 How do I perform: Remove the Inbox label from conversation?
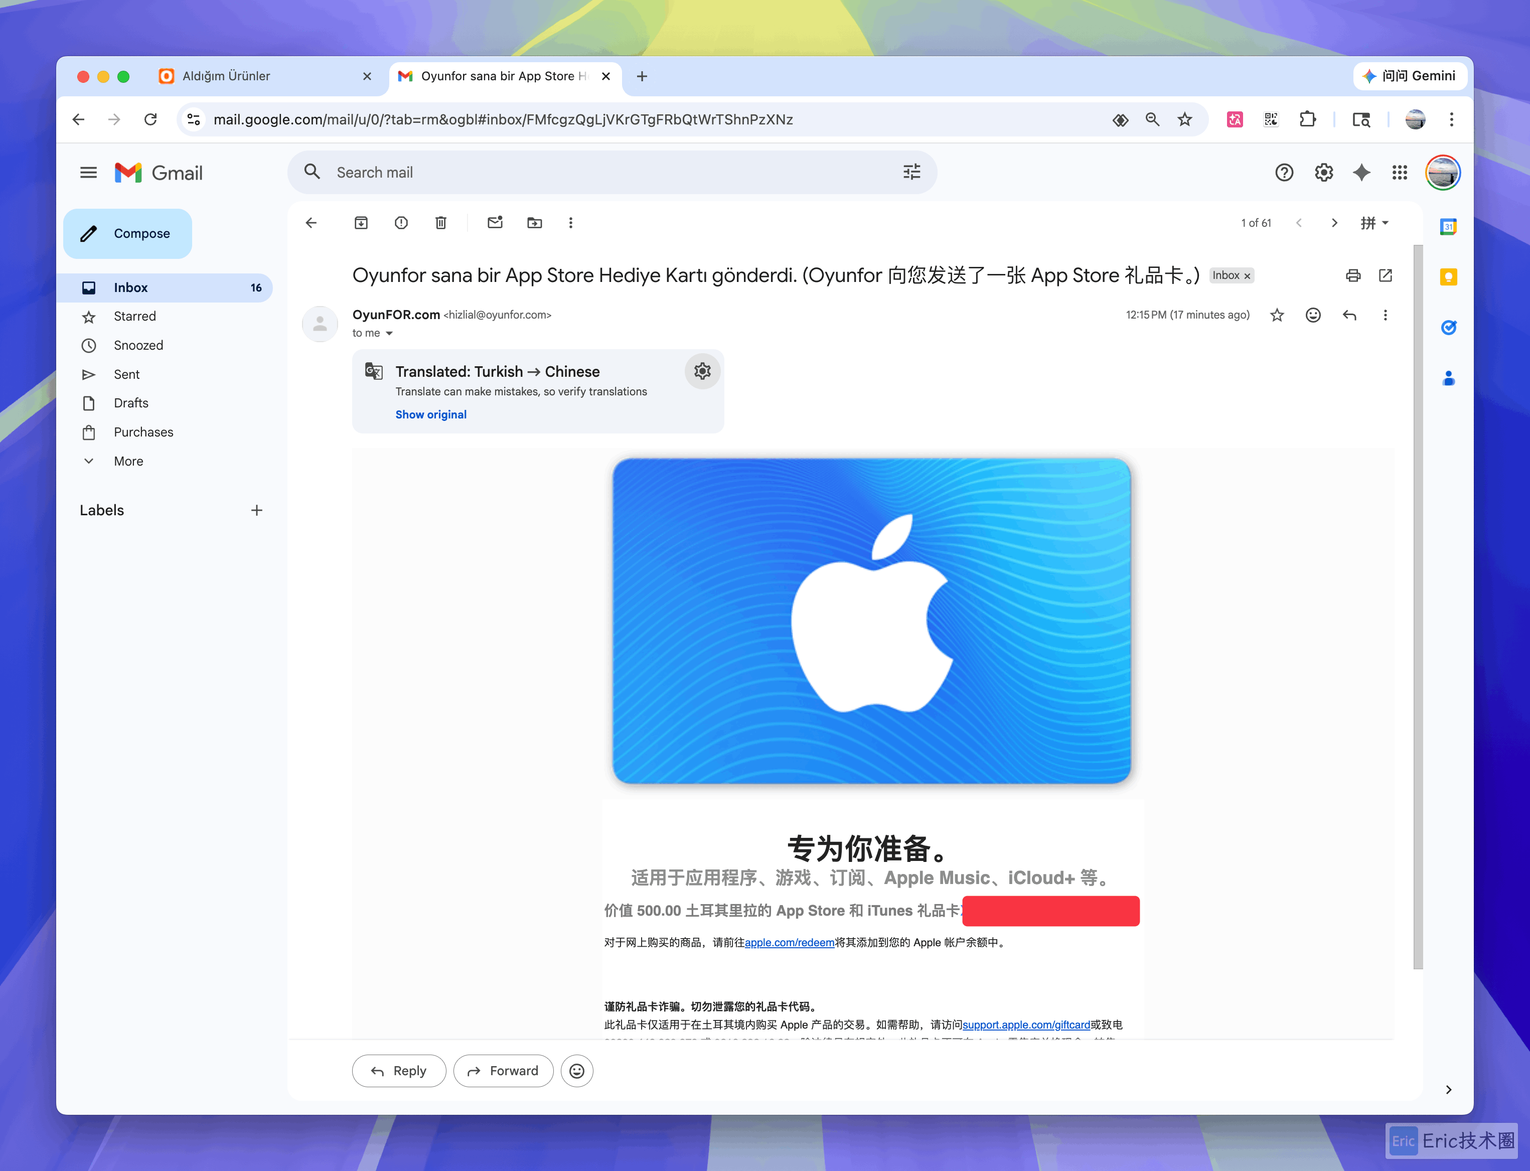click(1247, 276)
